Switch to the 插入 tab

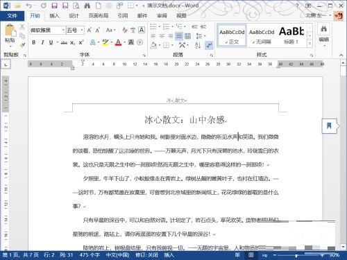point(54,16)
